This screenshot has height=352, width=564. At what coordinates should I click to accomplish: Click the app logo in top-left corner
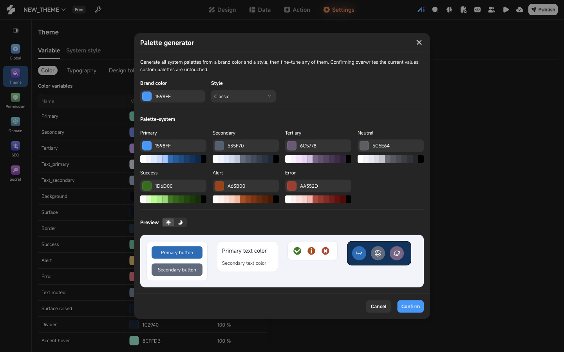tap(11, 10)
